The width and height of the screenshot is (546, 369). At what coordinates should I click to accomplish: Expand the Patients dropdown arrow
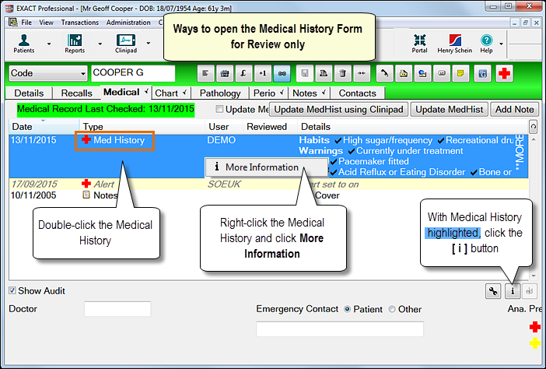[49, 44]
